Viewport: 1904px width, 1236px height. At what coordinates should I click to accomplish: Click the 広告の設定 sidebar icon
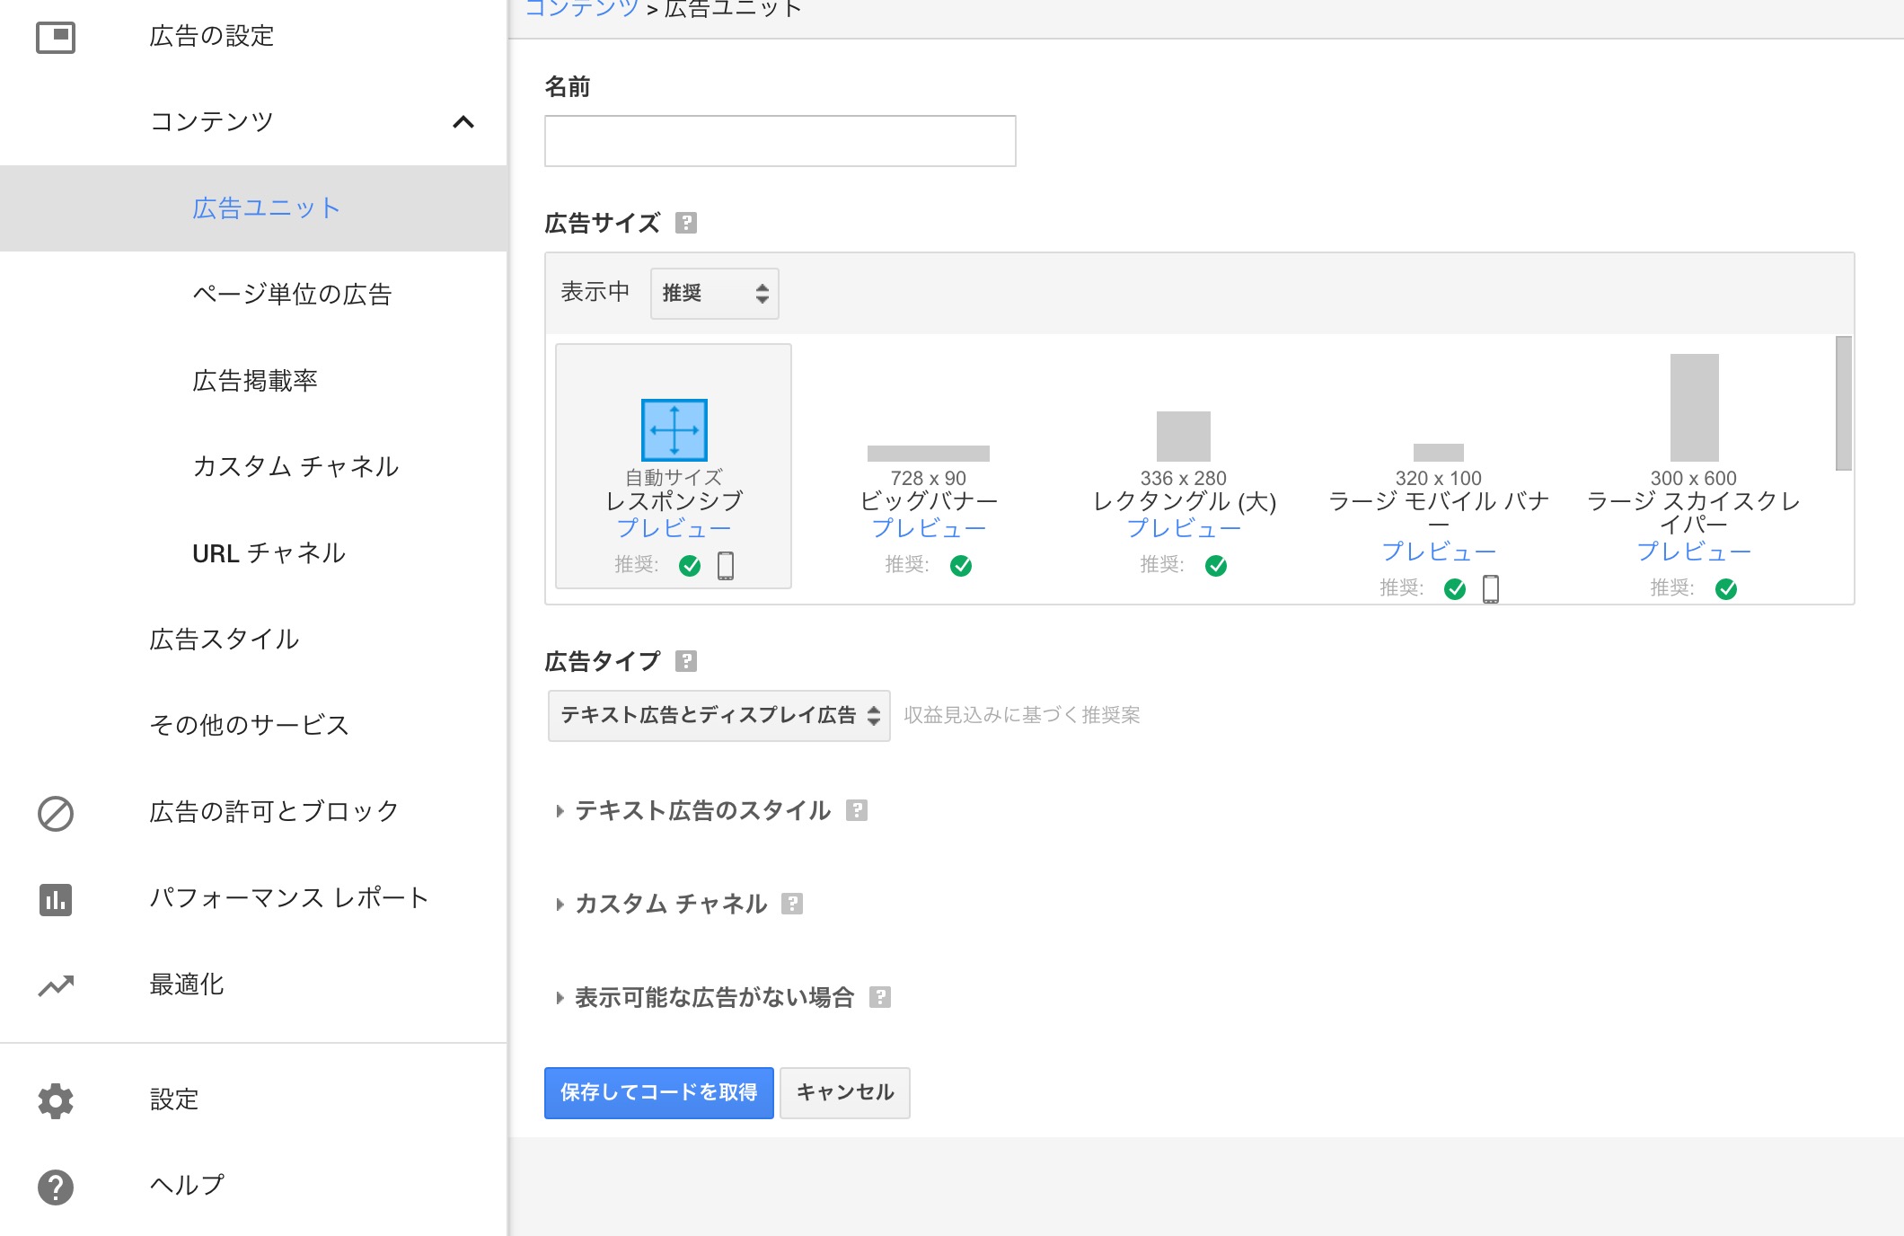pyautogui.click(x=56, y=37)
